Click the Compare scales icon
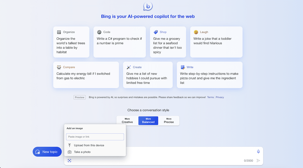303x168 pixels. 59,67
